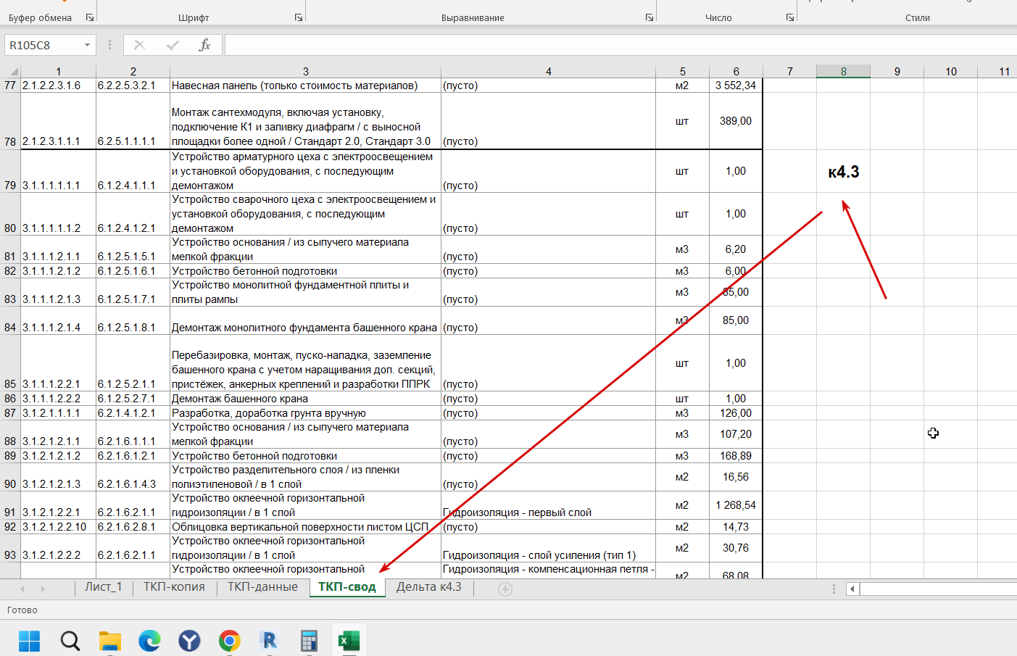This screenshot has width=1017, height=656.
Task: Open Microsoft Edge from taskbar
Action: pos(149,641)
